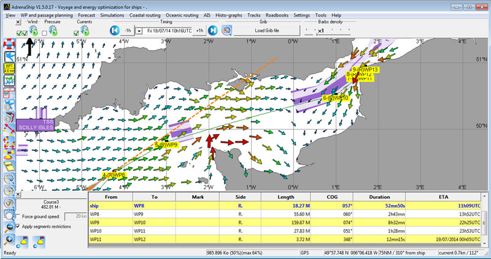The width and height of the screenshot is (491, 259).
Task: Open Currents display settings gear icon
Action: [x=85, y=31]
